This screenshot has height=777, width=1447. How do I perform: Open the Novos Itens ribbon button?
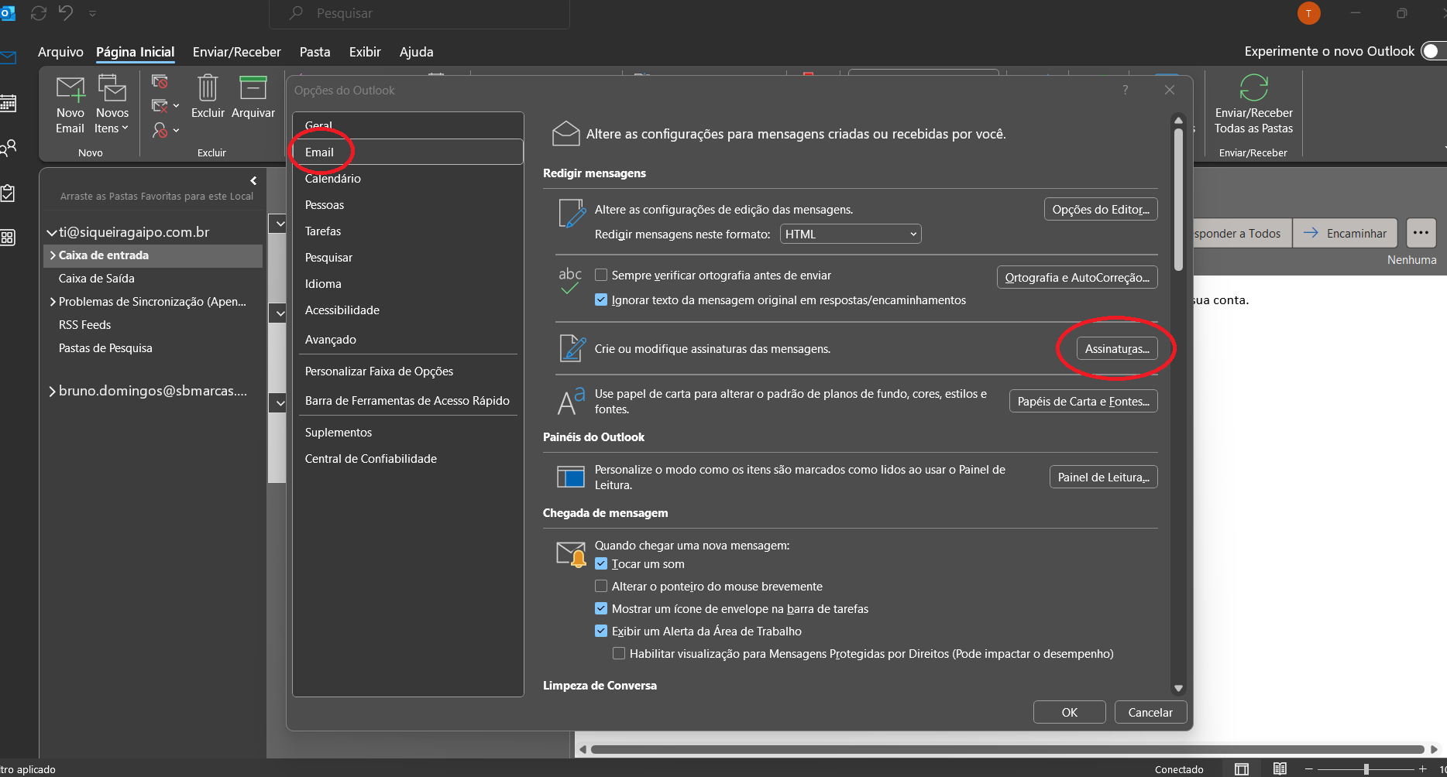(112, 105)
